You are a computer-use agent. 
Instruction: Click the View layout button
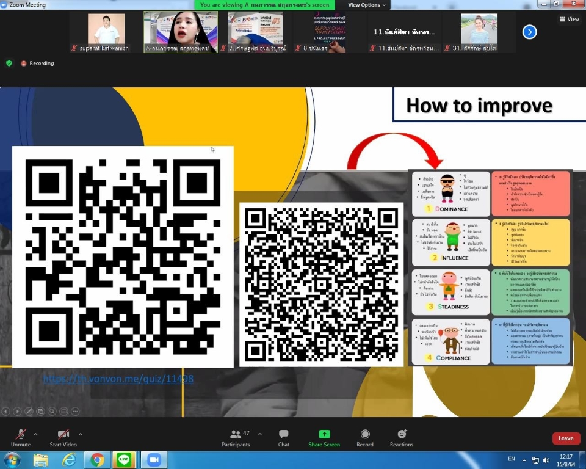(570, 19)
